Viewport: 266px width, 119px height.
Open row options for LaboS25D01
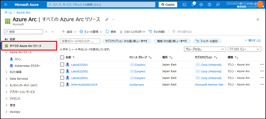[262, 78]
